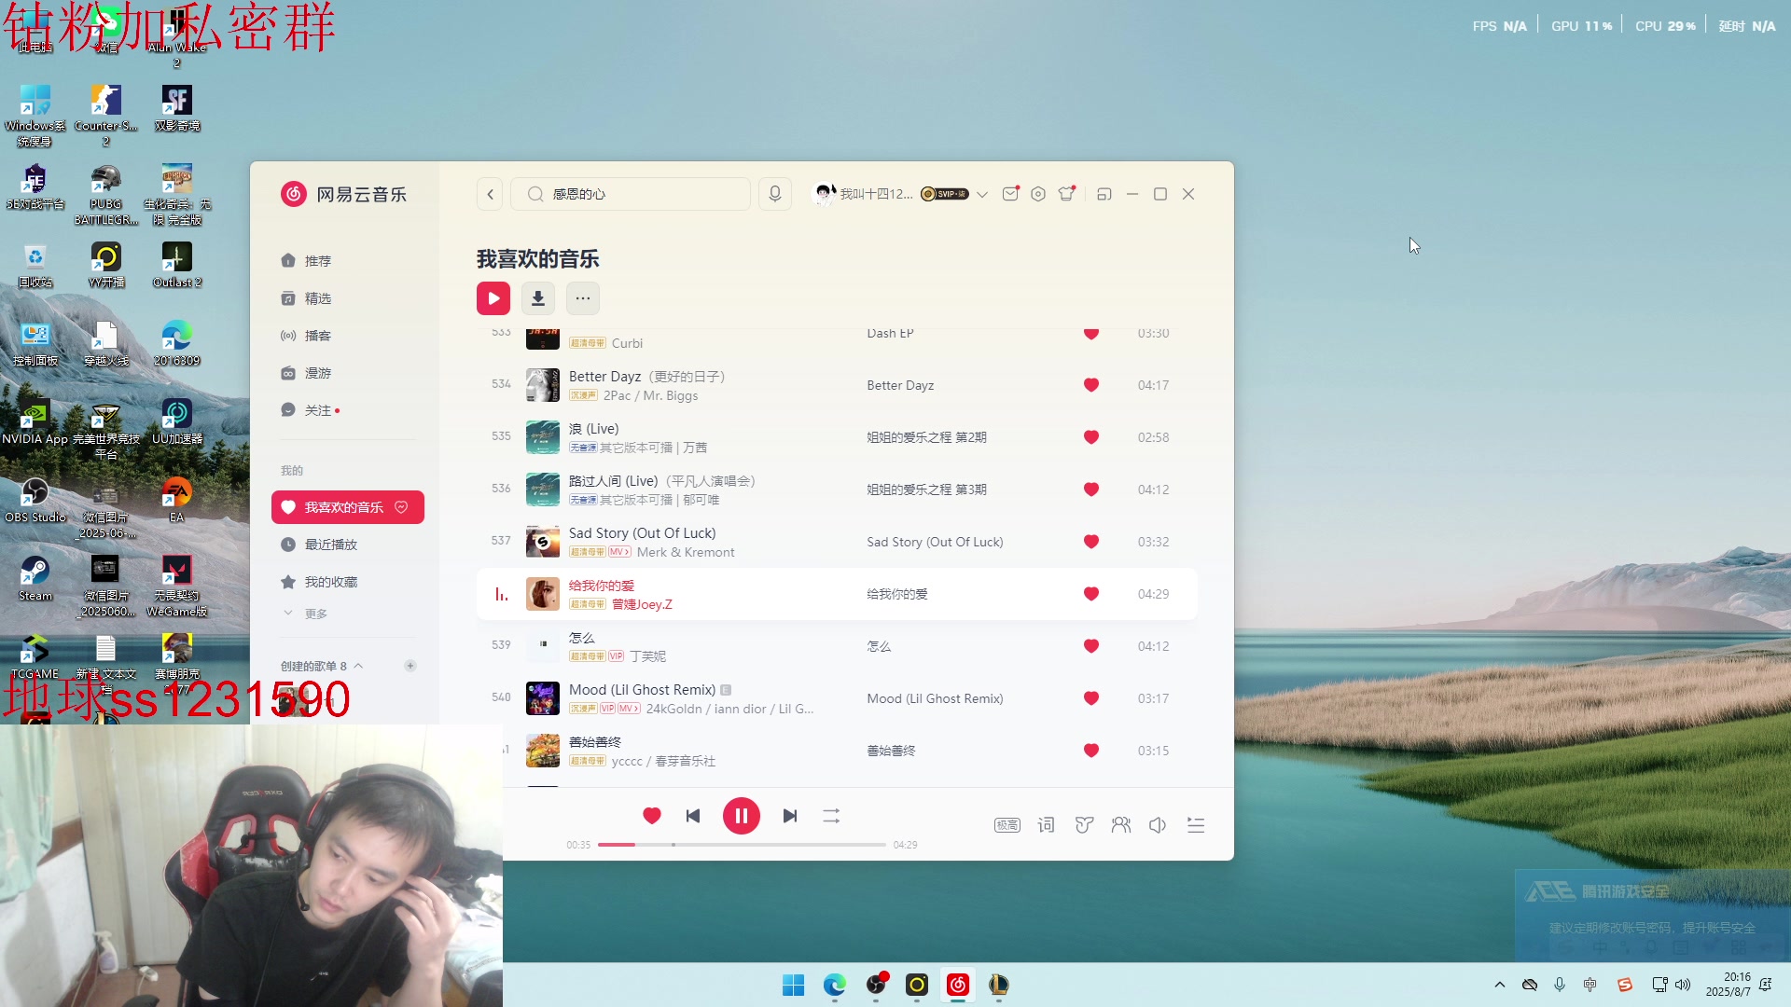Open the user account dropdown arrow
This screenshot has height=1007, width=1791.
tap(982, 194)
